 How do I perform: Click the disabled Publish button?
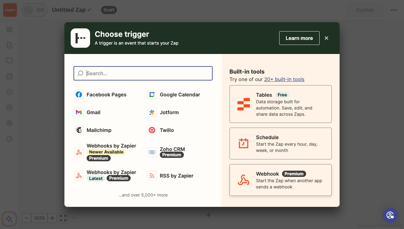[365, 10]
